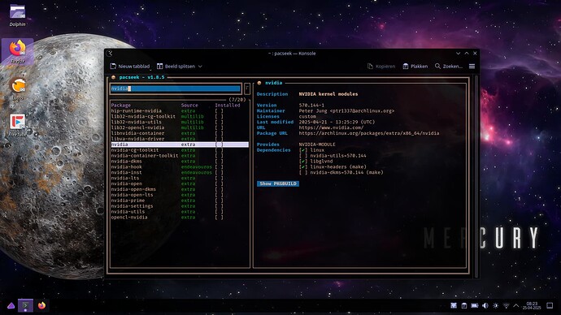Select the nvidia-inst package
The height and width of the screenshot is (315, 561).
(x=180, y=172)
